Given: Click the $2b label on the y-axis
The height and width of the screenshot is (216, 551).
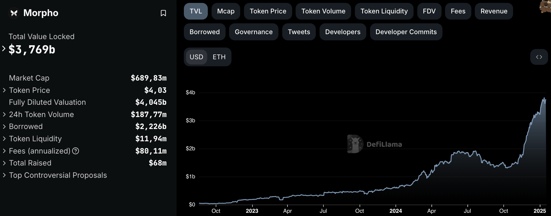Looking at the screenshot, I should tap(190, 149).
